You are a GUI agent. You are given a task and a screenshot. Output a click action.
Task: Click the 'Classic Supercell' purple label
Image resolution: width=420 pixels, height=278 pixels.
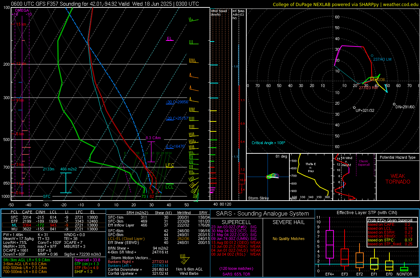pyautogui.click(x=364, y=163)
